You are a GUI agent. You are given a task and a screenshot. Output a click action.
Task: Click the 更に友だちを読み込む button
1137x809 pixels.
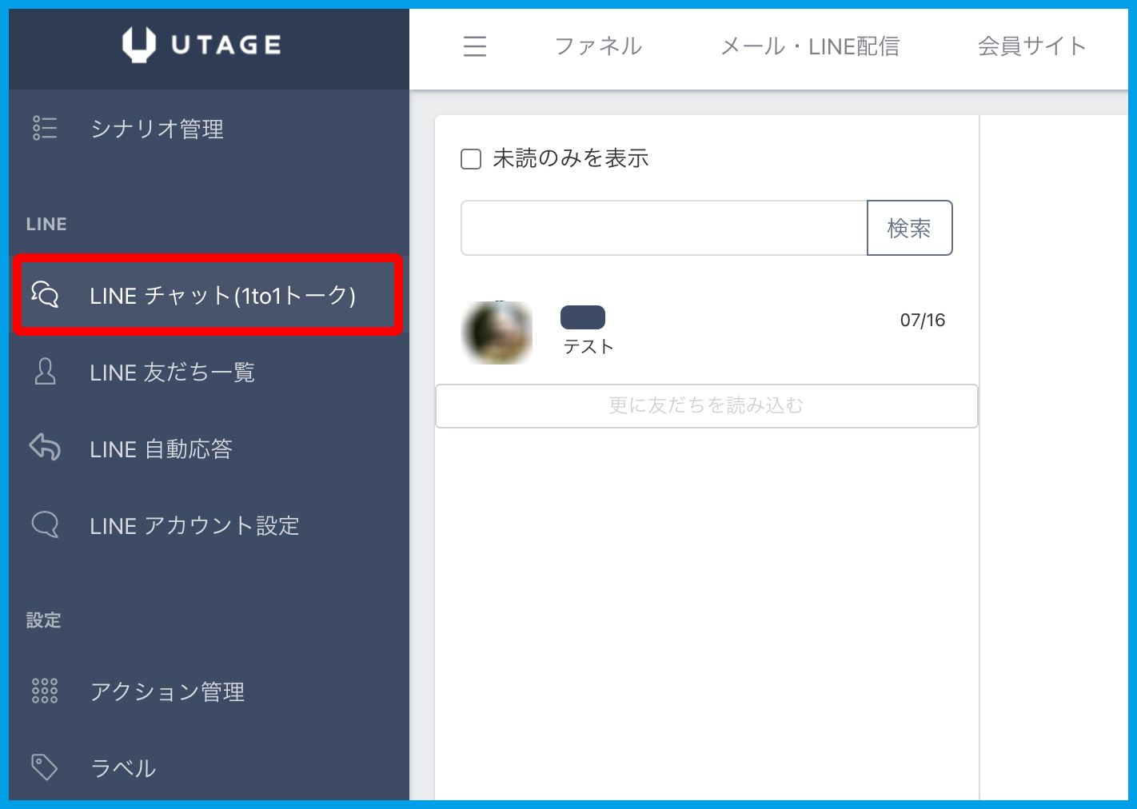(706, 406)
